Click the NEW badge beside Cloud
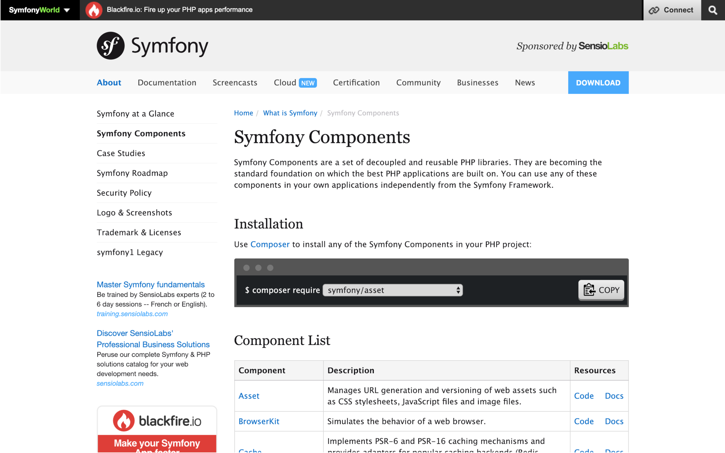The width and height of the screenshot is (725, 453). [x=308, y=83]
